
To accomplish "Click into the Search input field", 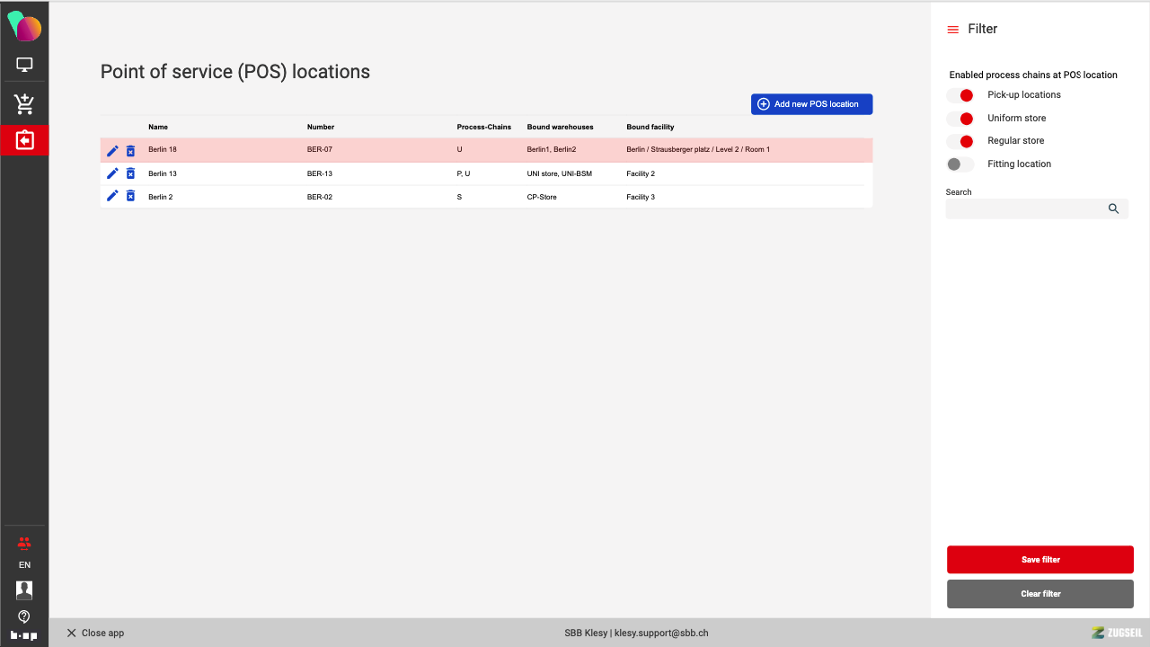I will (1024, 208).
